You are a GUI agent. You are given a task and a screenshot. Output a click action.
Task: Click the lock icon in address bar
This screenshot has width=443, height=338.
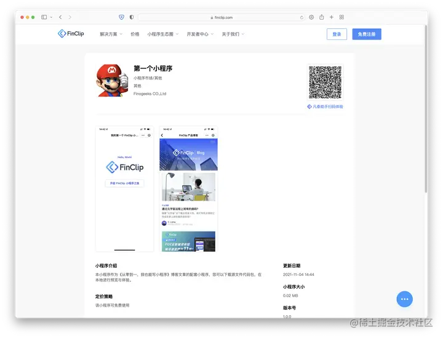pos(212,17)
